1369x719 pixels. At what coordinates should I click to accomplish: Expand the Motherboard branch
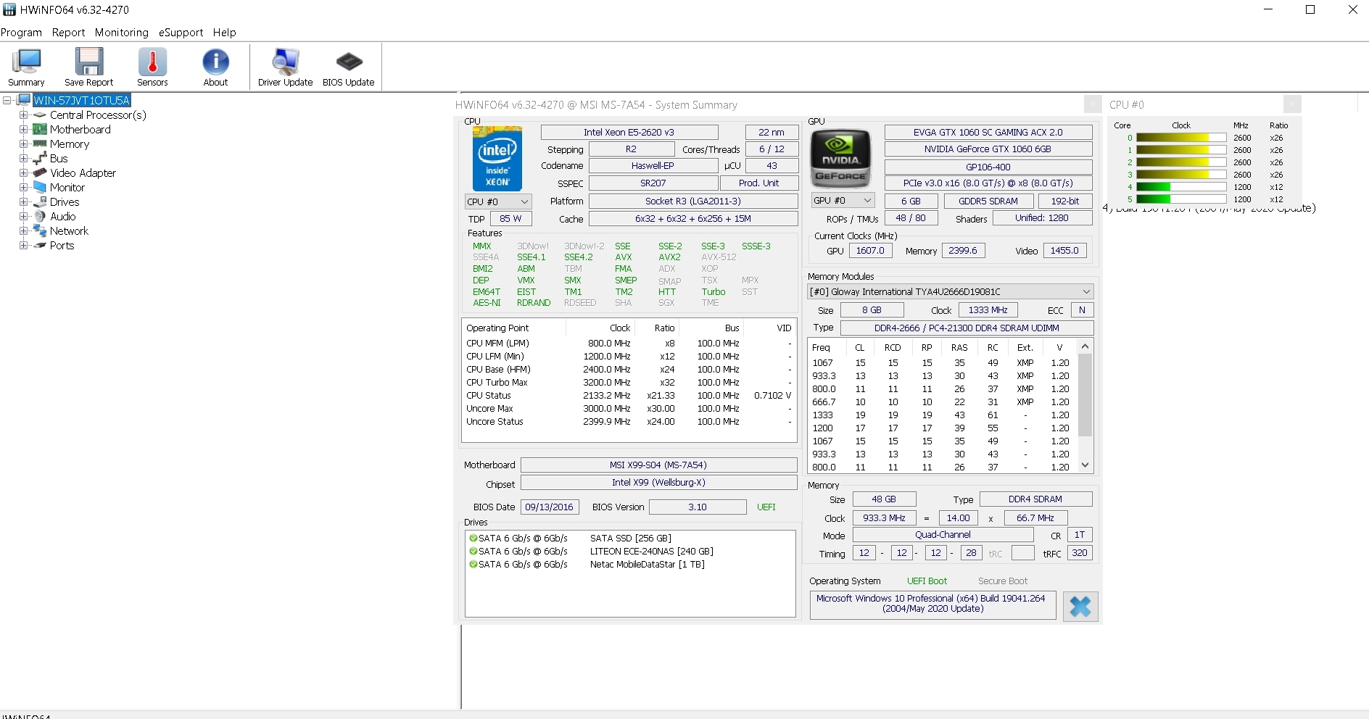click(x=23, y=130)
